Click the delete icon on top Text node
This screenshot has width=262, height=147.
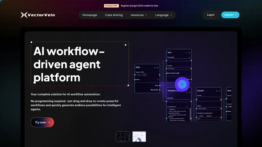[x=190, y=53]
